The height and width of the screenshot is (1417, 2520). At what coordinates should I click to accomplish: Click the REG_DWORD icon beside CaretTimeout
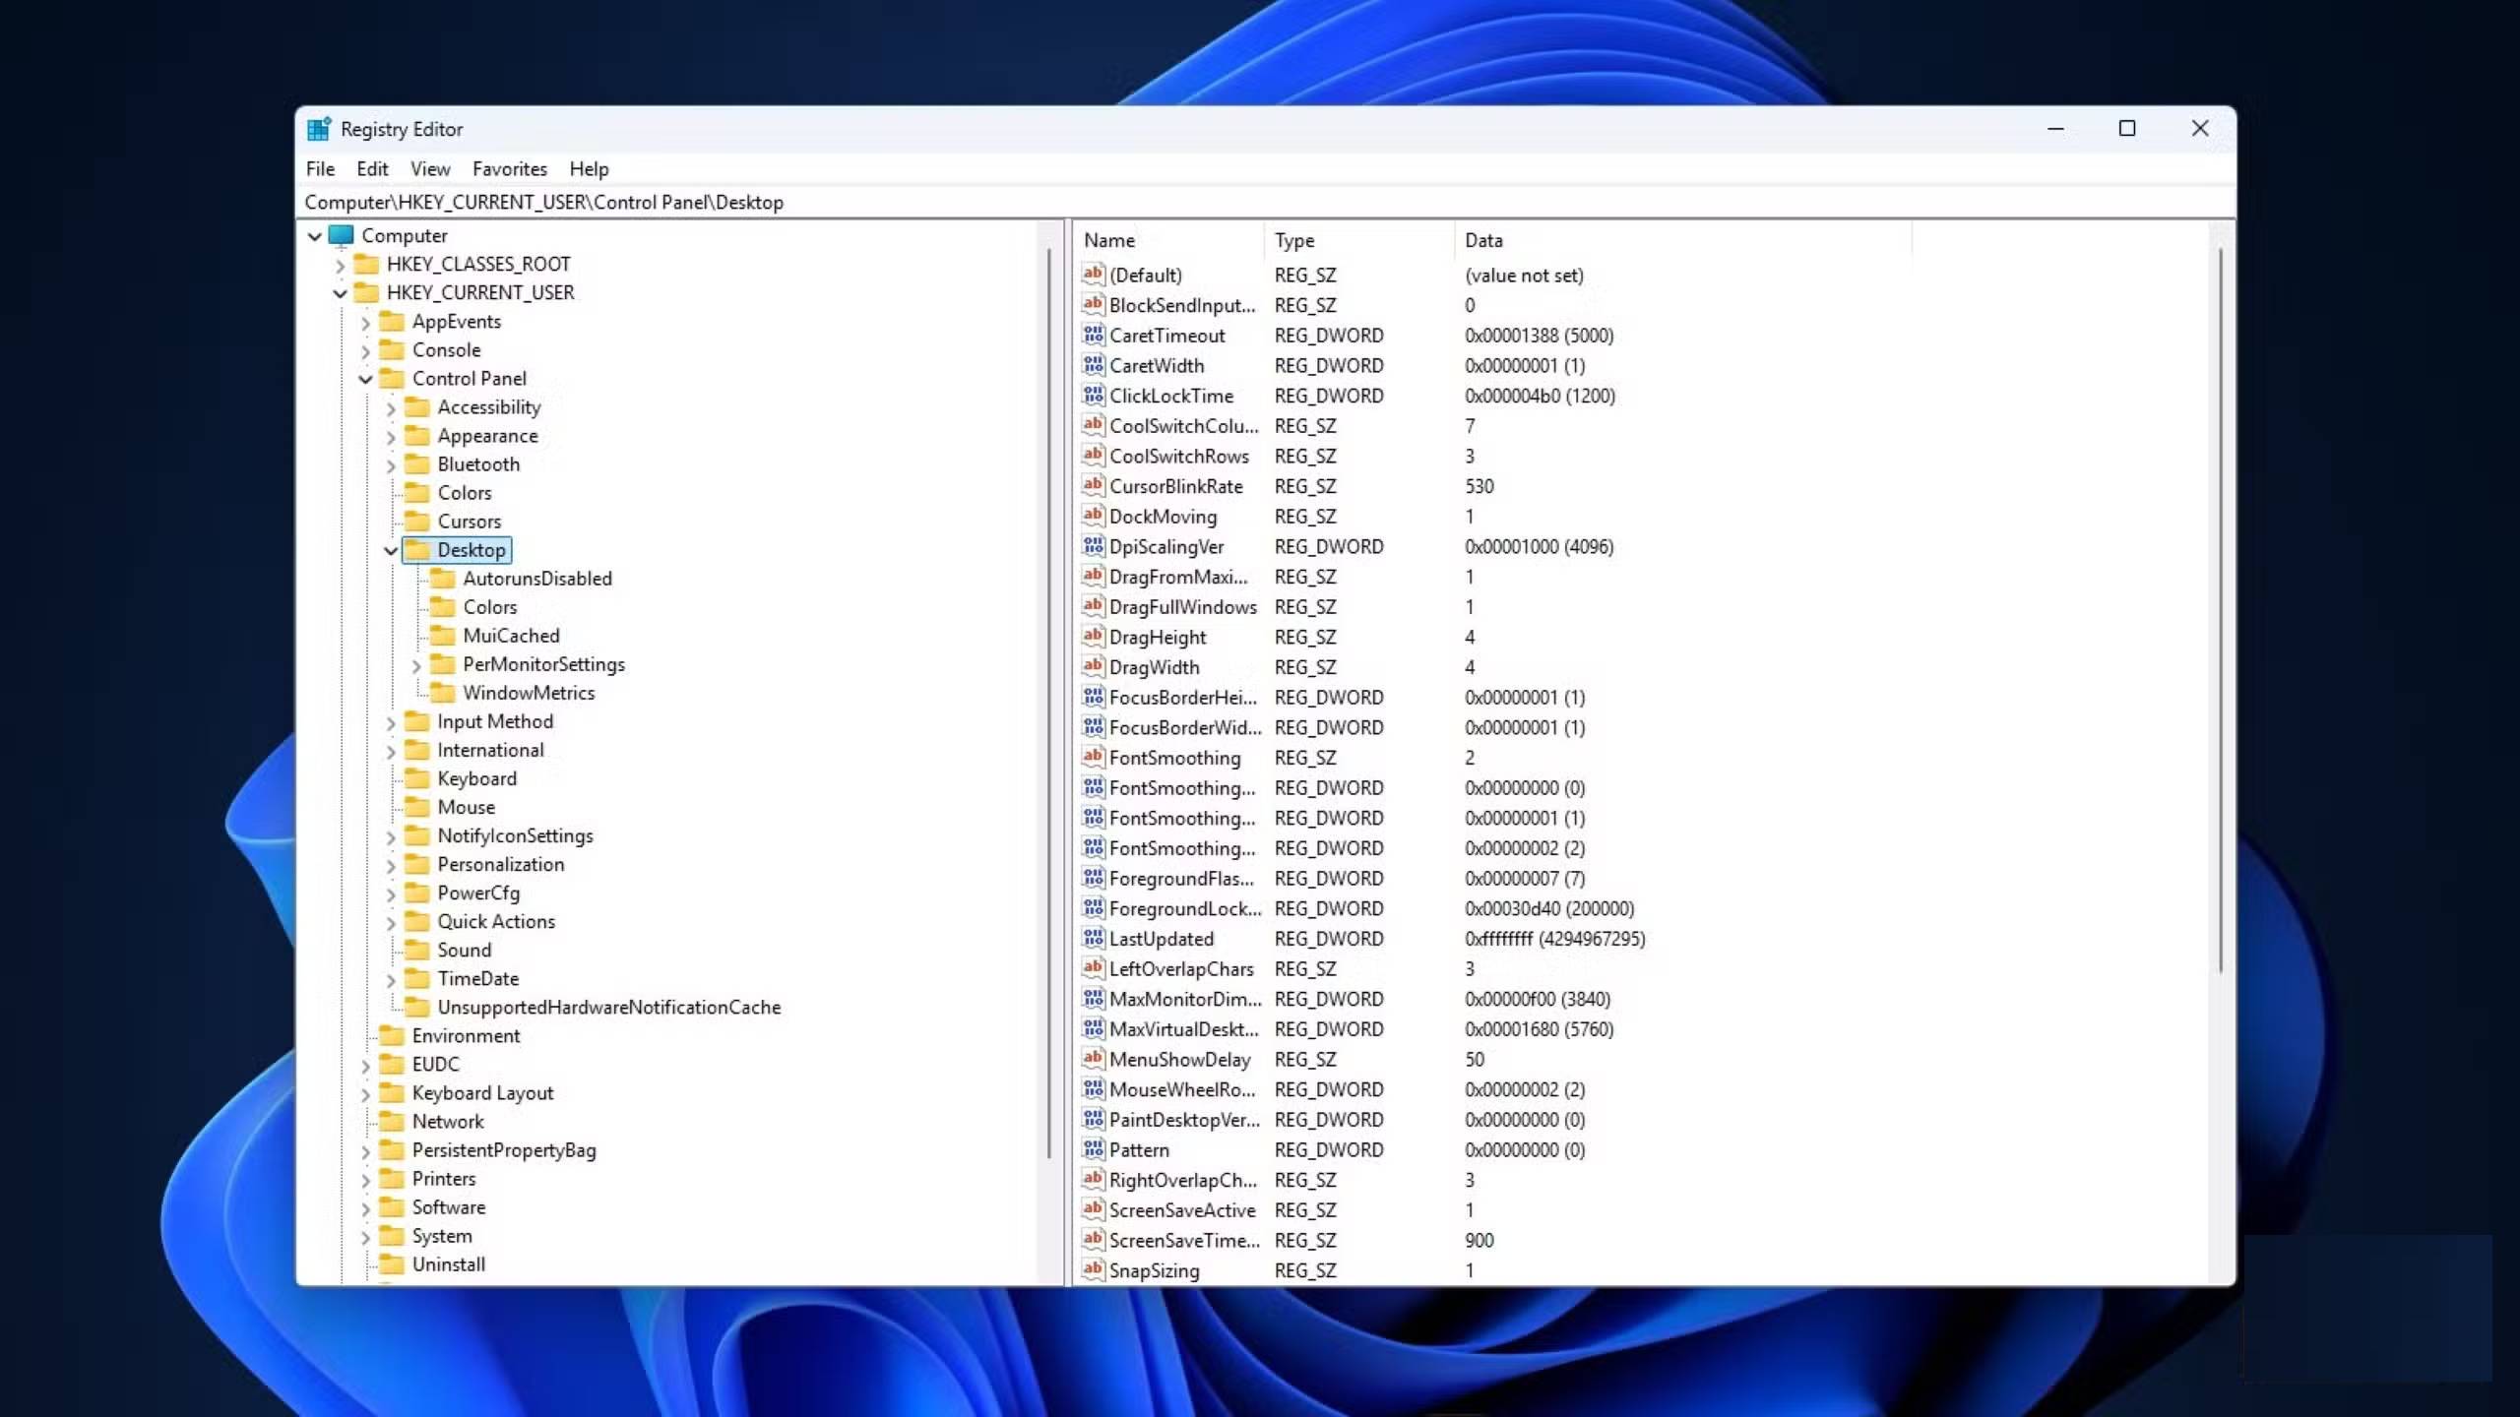(1093, 335)
